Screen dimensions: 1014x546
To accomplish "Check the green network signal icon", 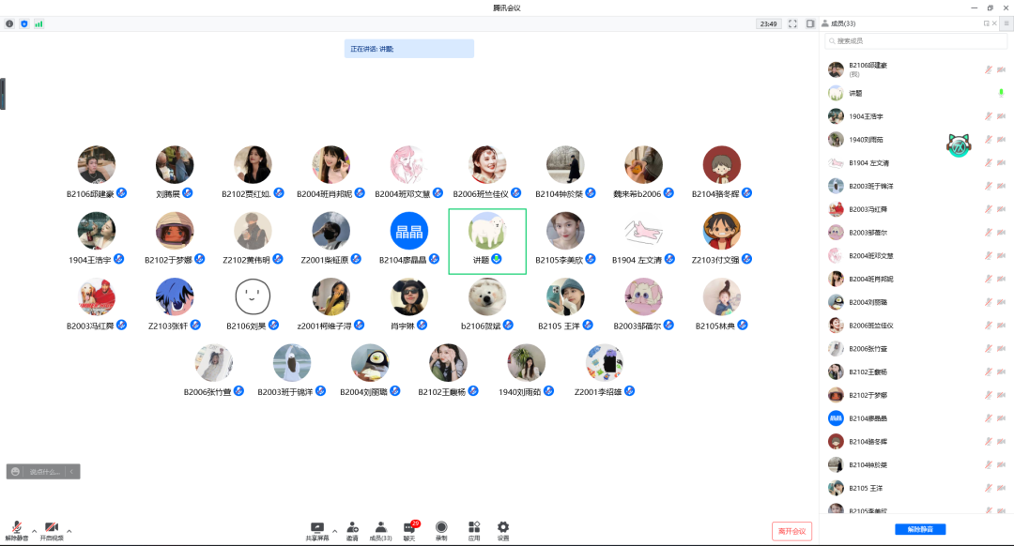I will click(x=38, y=23).
